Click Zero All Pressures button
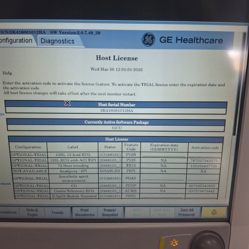249x249 pixels. click(187, 212)
